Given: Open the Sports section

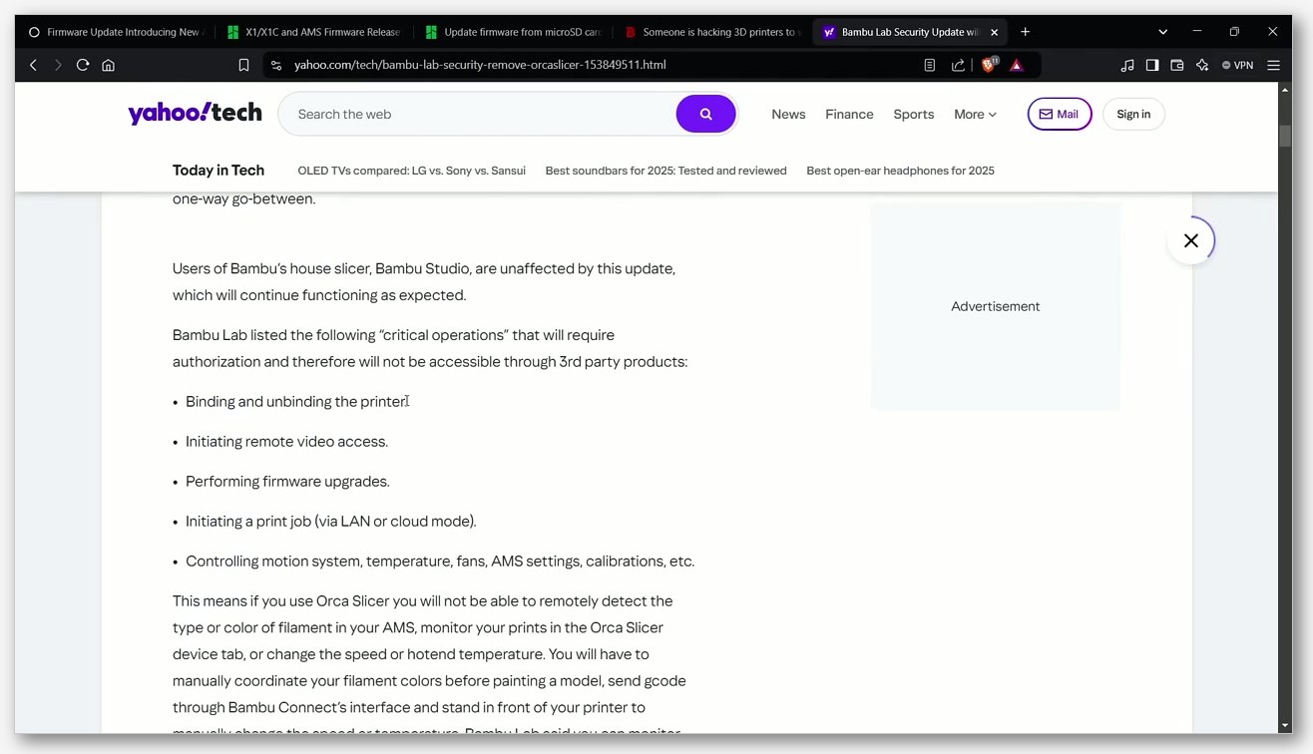Looking at the screenshot, I should click(x=914, y=115).
